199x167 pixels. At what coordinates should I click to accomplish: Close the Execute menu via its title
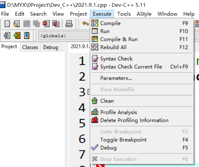tap(102, 14)
